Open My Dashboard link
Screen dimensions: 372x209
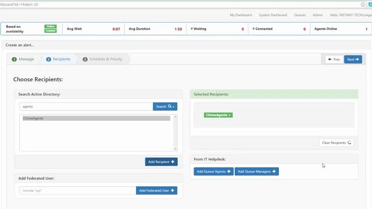point(241,15)
